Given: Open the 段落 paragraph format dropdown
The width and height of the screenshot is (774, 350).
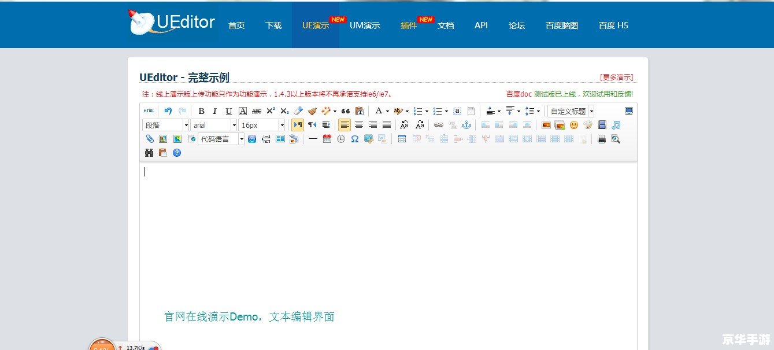Looking at the screenshot, I should (166, 125).
